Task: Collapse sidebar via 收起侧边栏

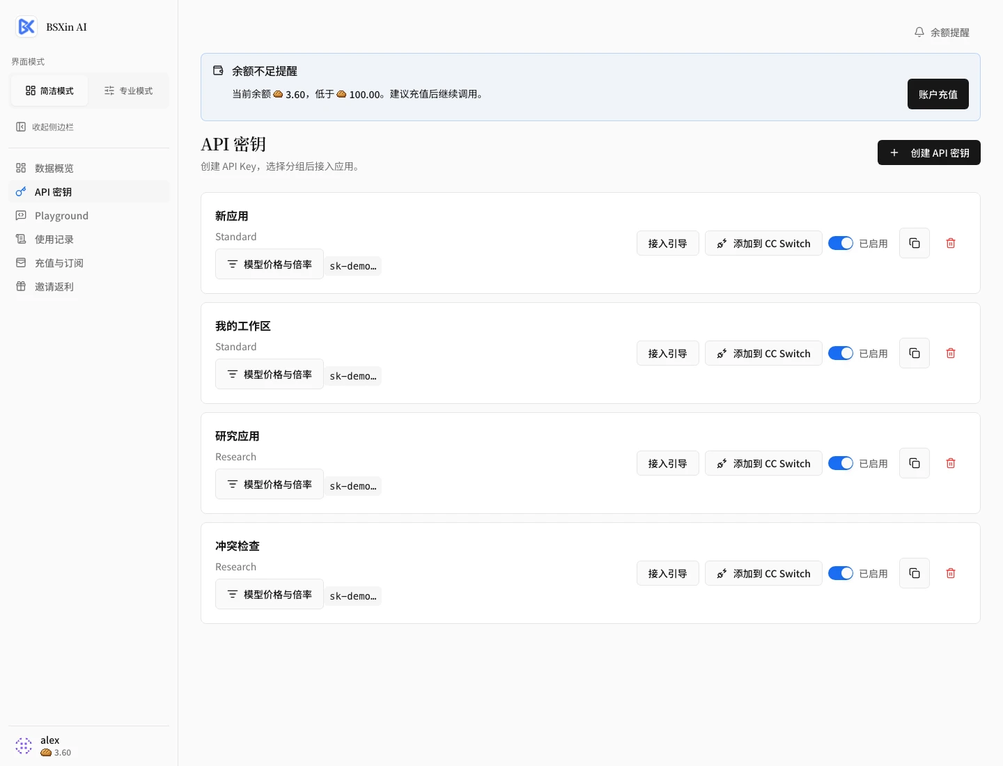Action: click(x=45, y=127)
